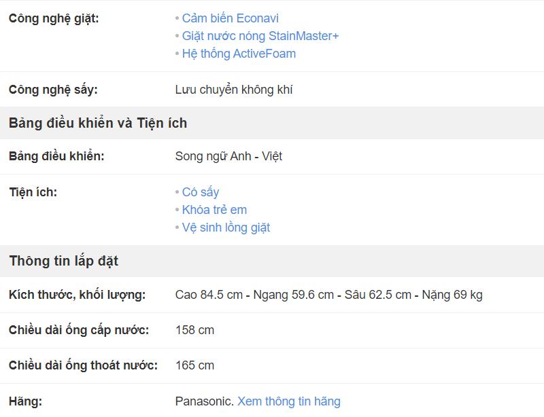The width and height of the screenshot is (544, 417).
Task: Open the Cảm biến Econavi link
Action: pyautogui.click(x=230, y=18)
